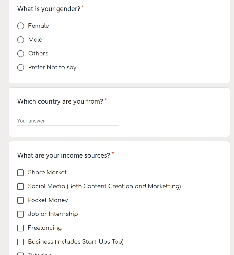Select Business (Includes Start-Ups Too) checkbox
Image resolution: width=234 pixels, height=255 pixels.
click(x=20, y=242)
